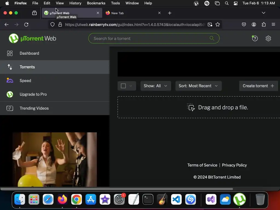The height and width of the screenshot is (210, 280).
Task: Open the Finder icon in Dock
Action: (20, 199)
